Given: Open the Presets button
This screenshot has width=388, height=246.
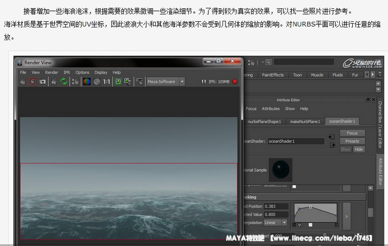Looking at the screenshot, I should (352, 141).
